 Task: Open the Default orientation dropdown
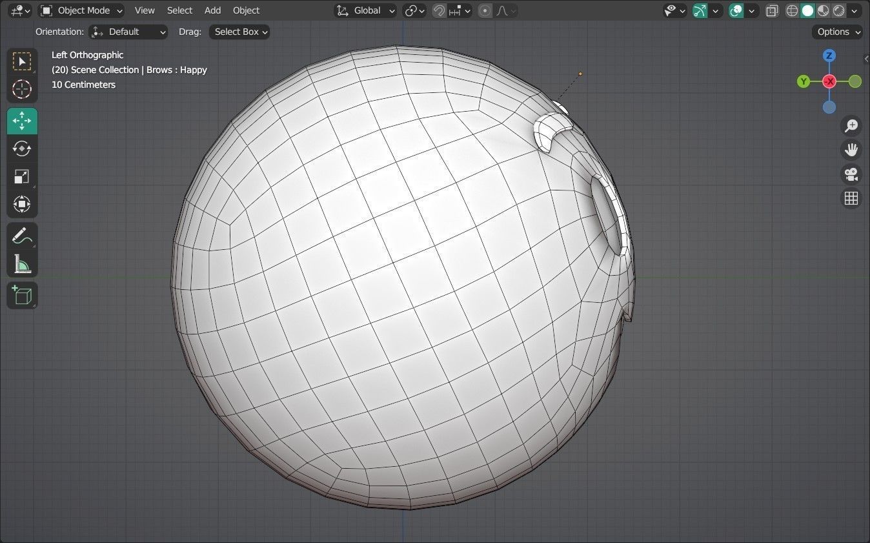tap(128, 32)
